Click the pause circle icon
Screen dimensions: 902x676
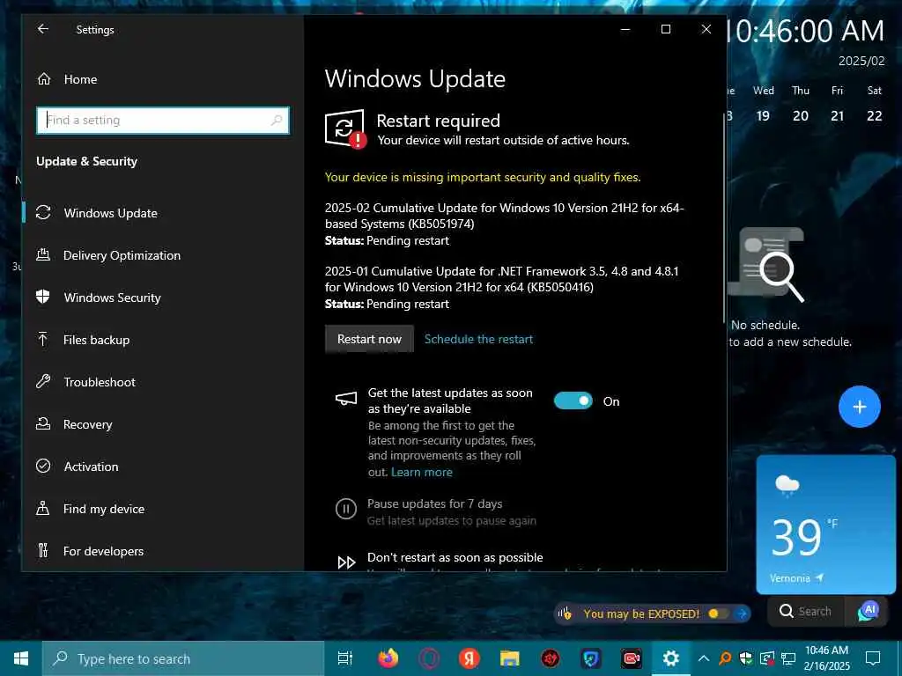point(345,509)
